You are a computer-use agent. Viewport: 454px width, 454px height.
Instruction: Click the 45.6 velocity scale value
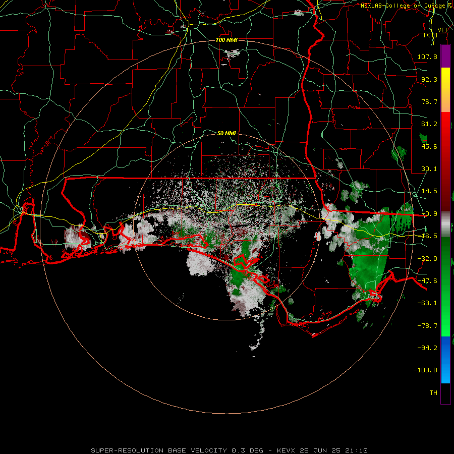(x=429, y=146)
